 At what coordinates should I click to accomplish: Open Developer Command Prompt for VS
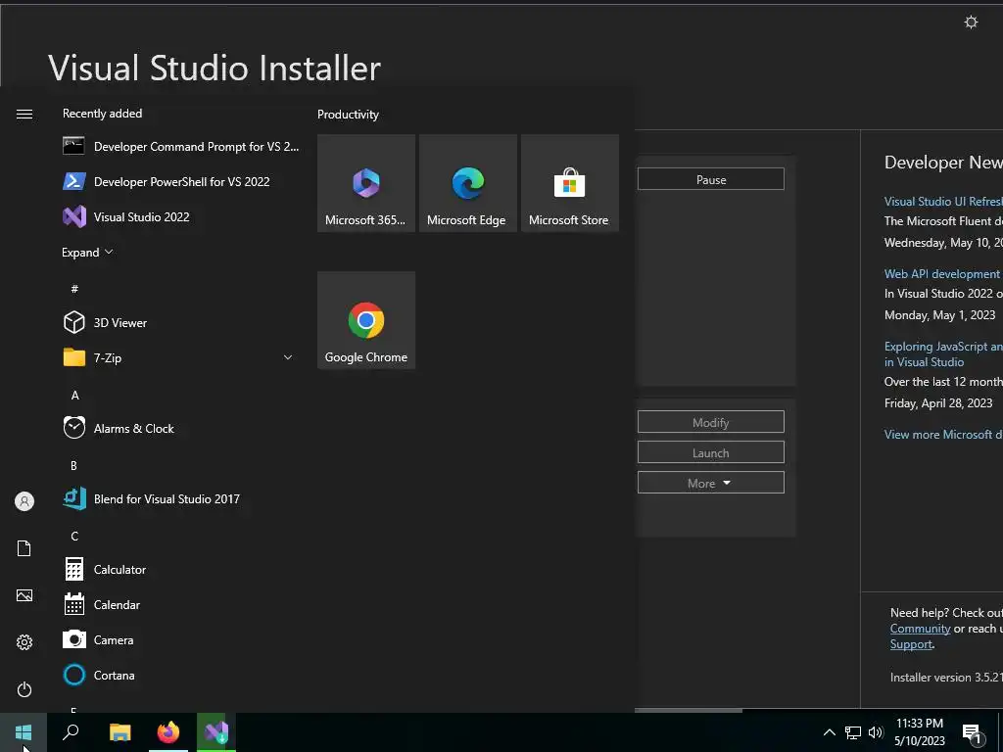point(181,147)
